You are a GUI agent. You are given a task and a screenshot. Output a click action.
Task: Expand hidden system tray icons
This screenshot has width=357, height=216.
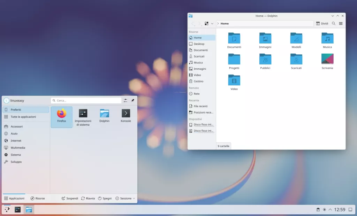point(330,209)
